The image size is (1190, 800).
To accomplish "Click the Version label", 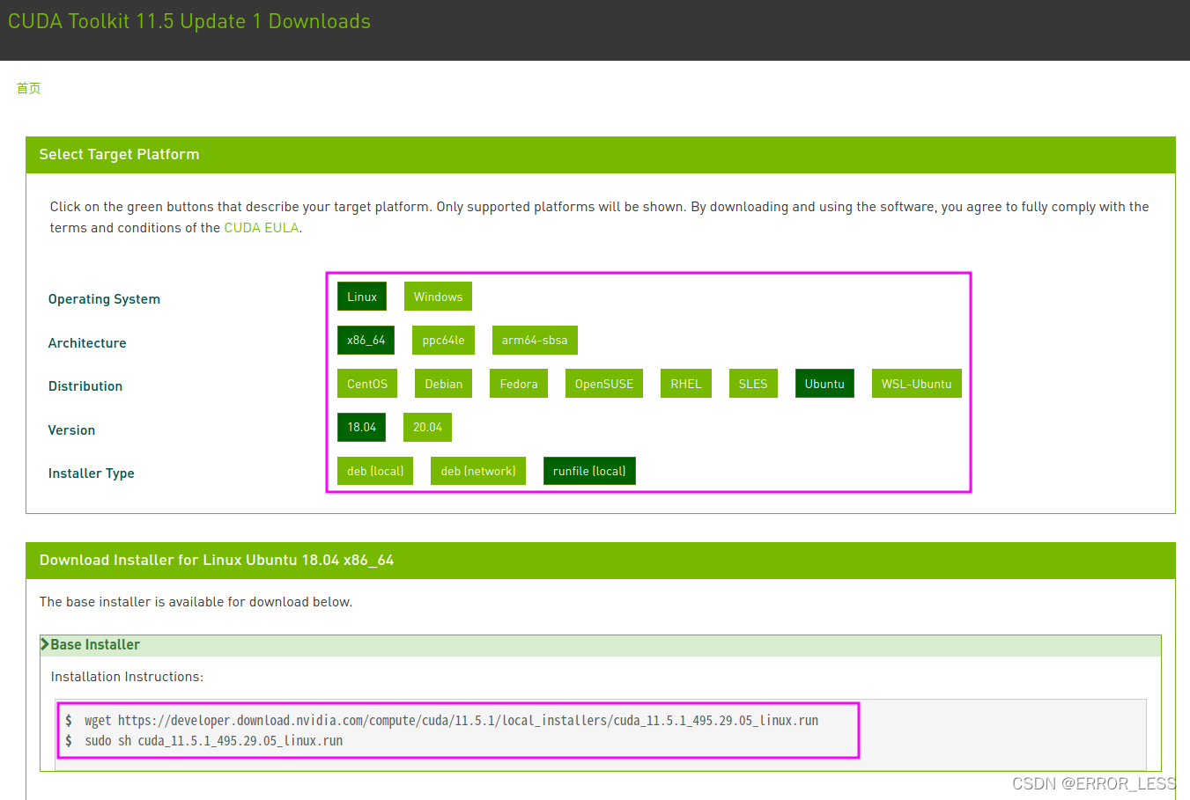I will [71, 430].
